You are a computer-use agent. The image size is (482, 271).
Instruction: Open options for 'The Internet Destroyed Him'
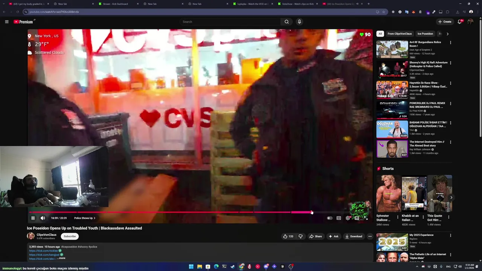point(450,142)
